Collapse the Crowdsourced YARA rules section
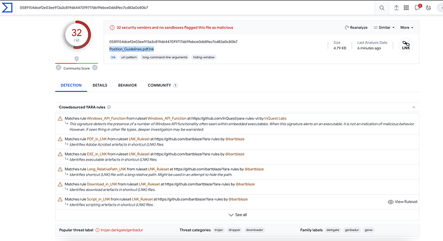 coord(414,108)
